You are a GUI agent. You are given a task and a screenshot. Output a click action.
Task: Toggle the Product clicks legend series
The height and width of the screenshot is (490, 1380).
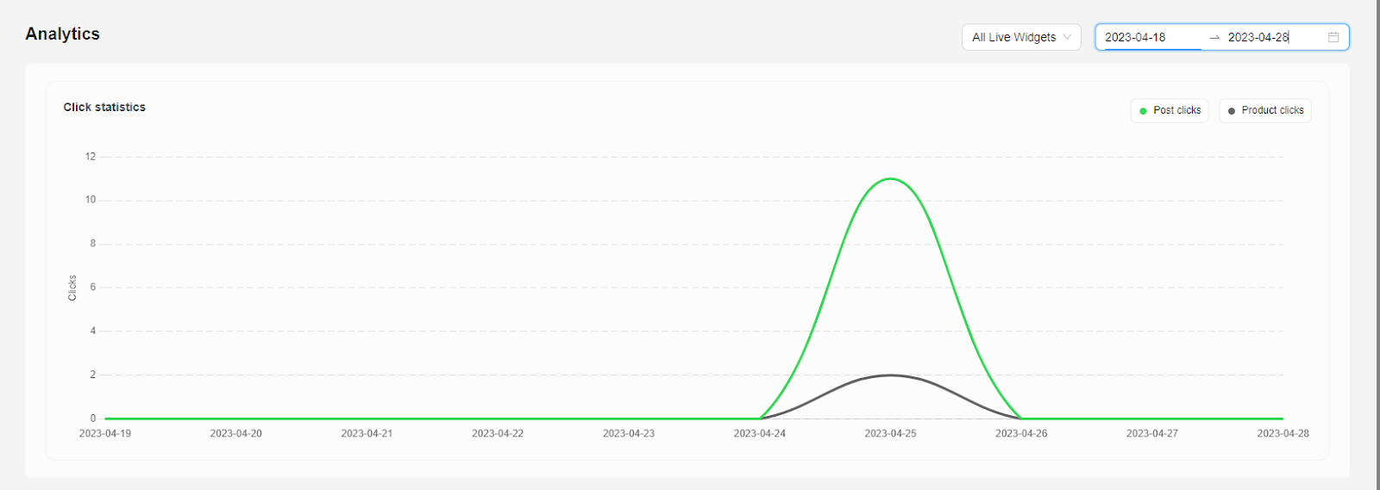[1265, 110]
